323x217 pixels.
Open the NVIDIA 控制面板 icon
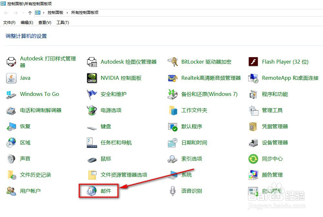92,78
